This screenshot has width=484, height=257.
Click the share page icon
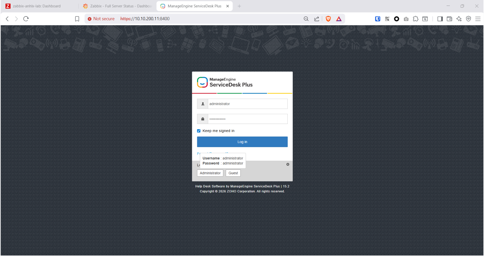[x=316, y=19]
